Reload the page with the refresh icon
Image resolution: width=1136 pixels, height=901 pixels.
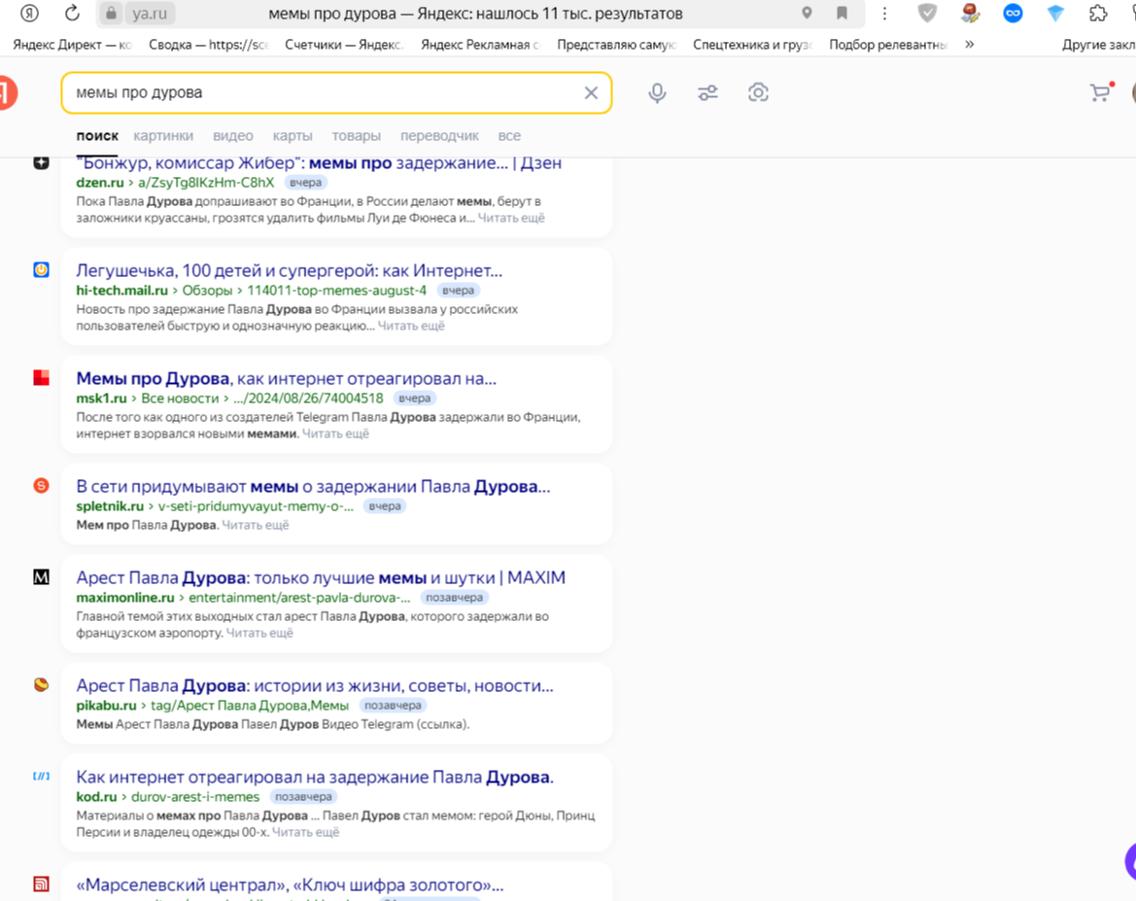pyautogui.click(x=72, y=13)
